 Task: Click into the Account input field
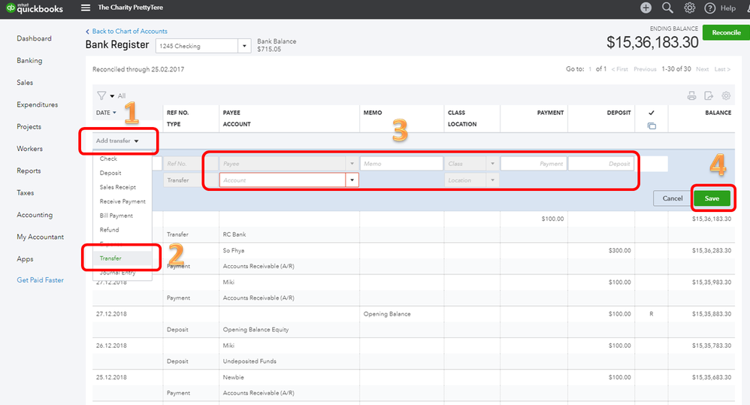pos(283,180)
